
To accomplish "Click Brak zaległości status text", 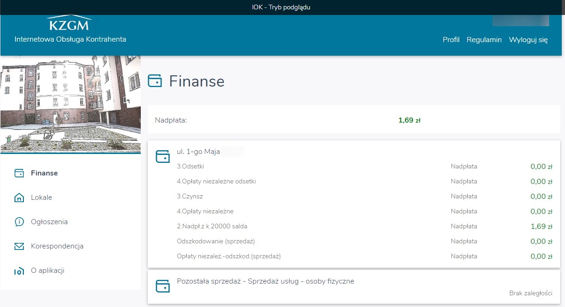I will [x=531, y=293].
